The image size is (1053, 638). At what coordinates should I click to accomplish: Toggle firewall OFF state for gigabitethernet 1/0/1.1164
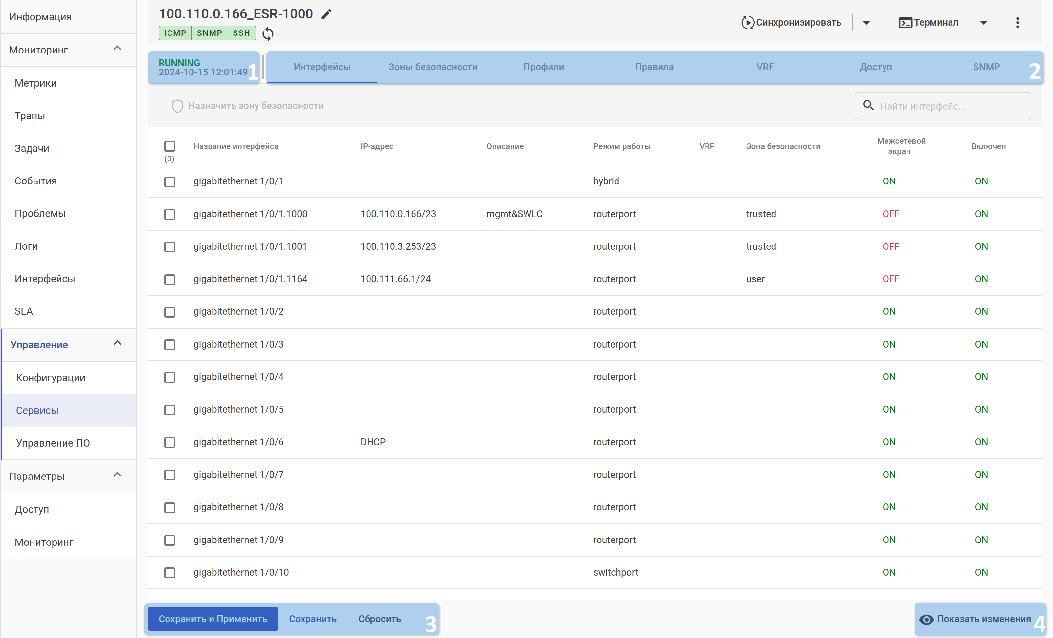891,279
